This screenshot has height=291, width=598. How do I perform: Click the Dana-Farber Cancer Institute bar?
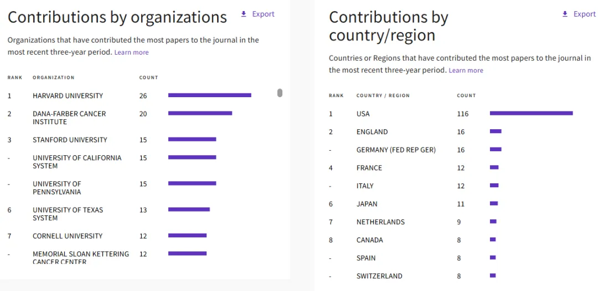tap(200, 113)
